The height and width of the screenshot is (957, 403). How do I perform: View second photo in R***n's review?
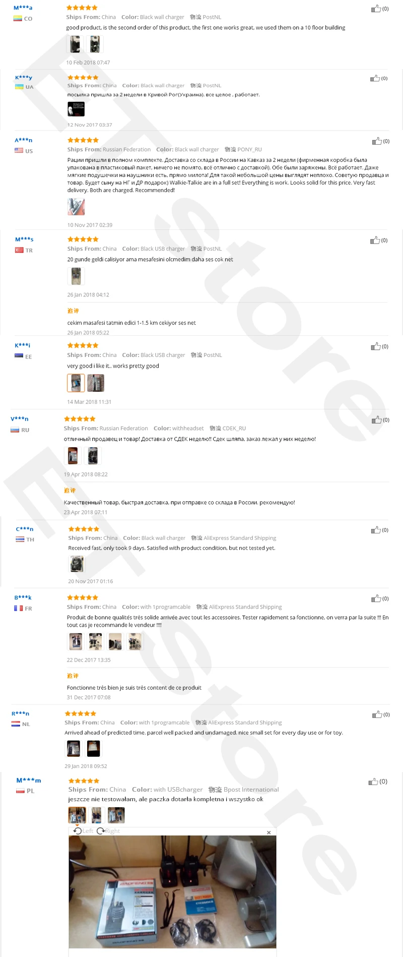pyautogui.click(x=94, y=748)
